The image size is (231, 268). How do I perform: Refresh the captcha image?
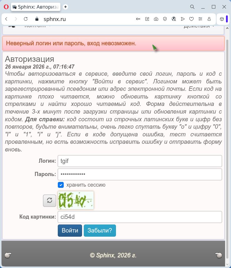50,201
